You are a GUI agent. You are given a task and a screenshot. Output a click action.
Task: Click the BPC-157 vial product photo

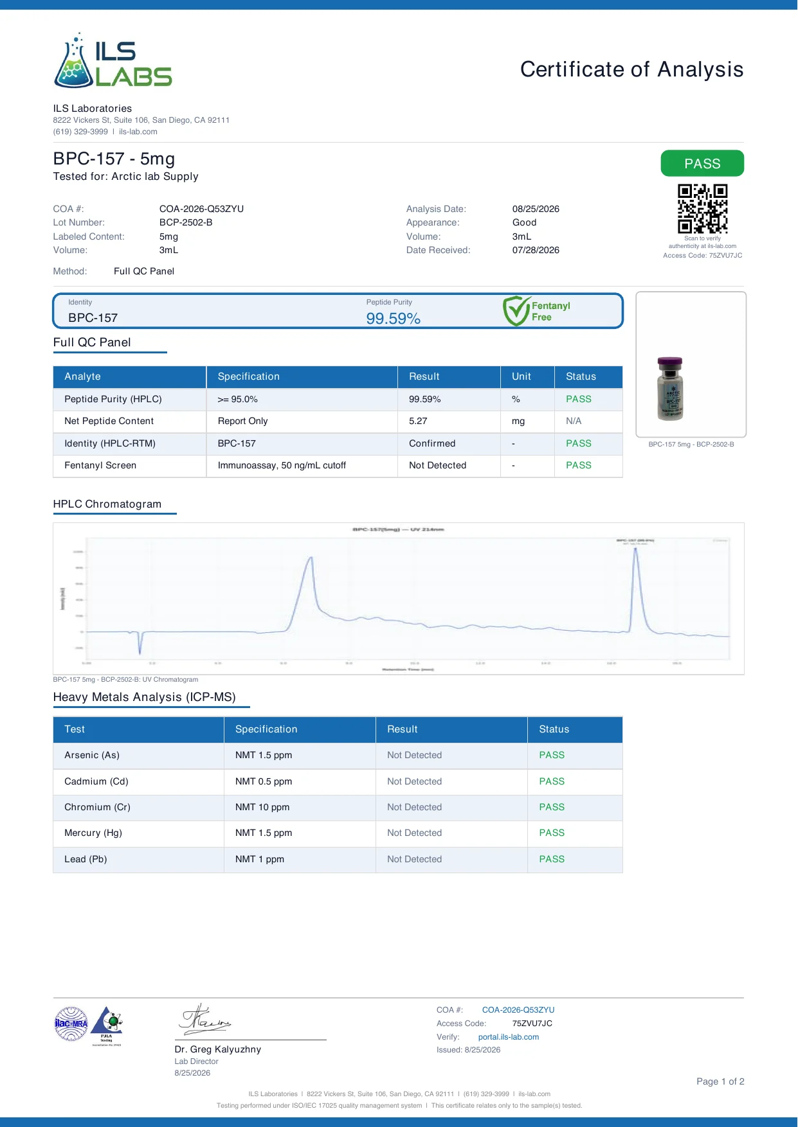[x=669, y=389]
